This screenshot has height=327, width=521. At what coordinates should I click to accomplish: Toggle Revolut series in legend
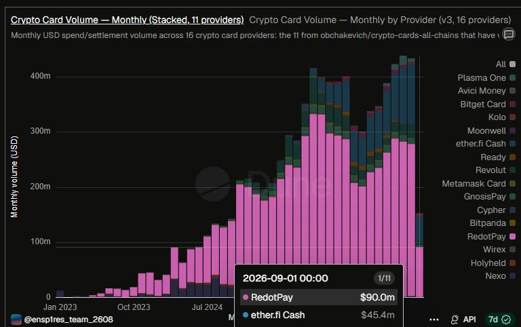click(x=495, y=170)
